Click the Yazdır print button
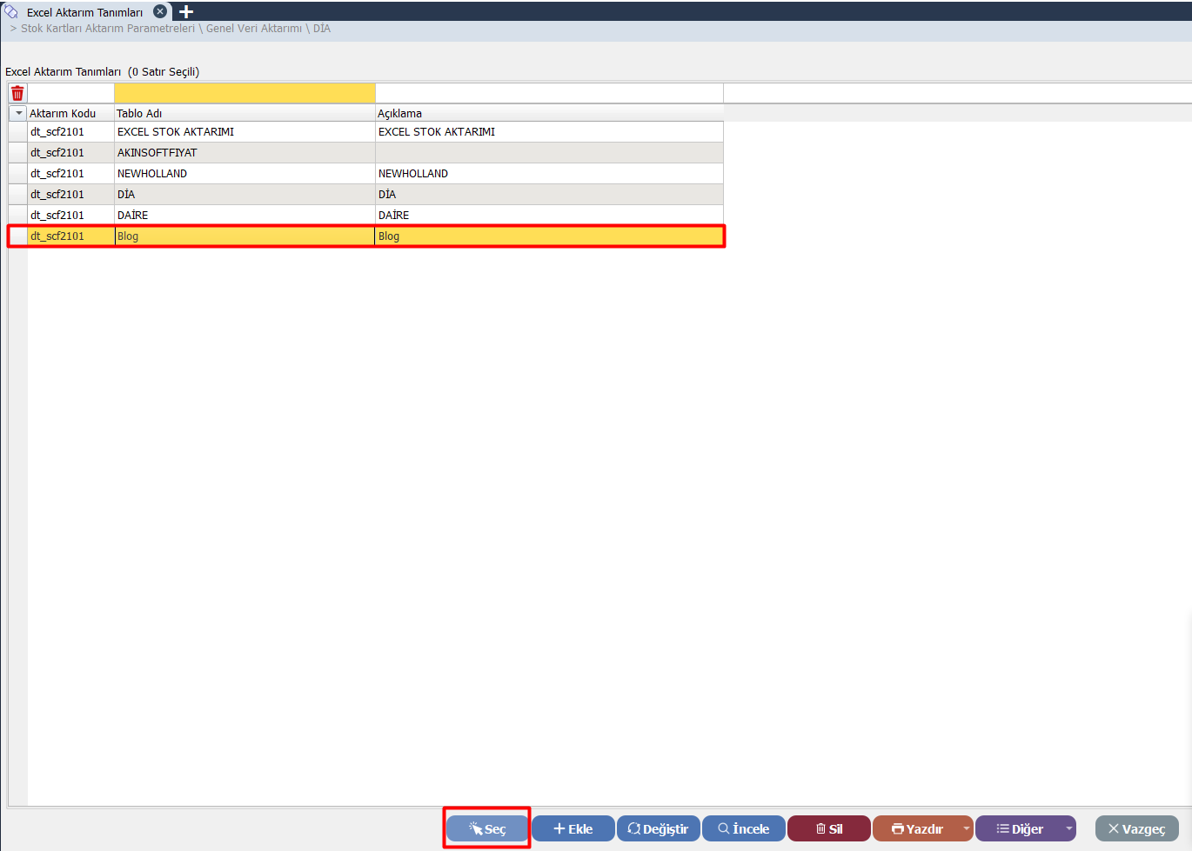Image resolution: width=1192 pixels, height=851 pixels. click(x=917, y=828)
